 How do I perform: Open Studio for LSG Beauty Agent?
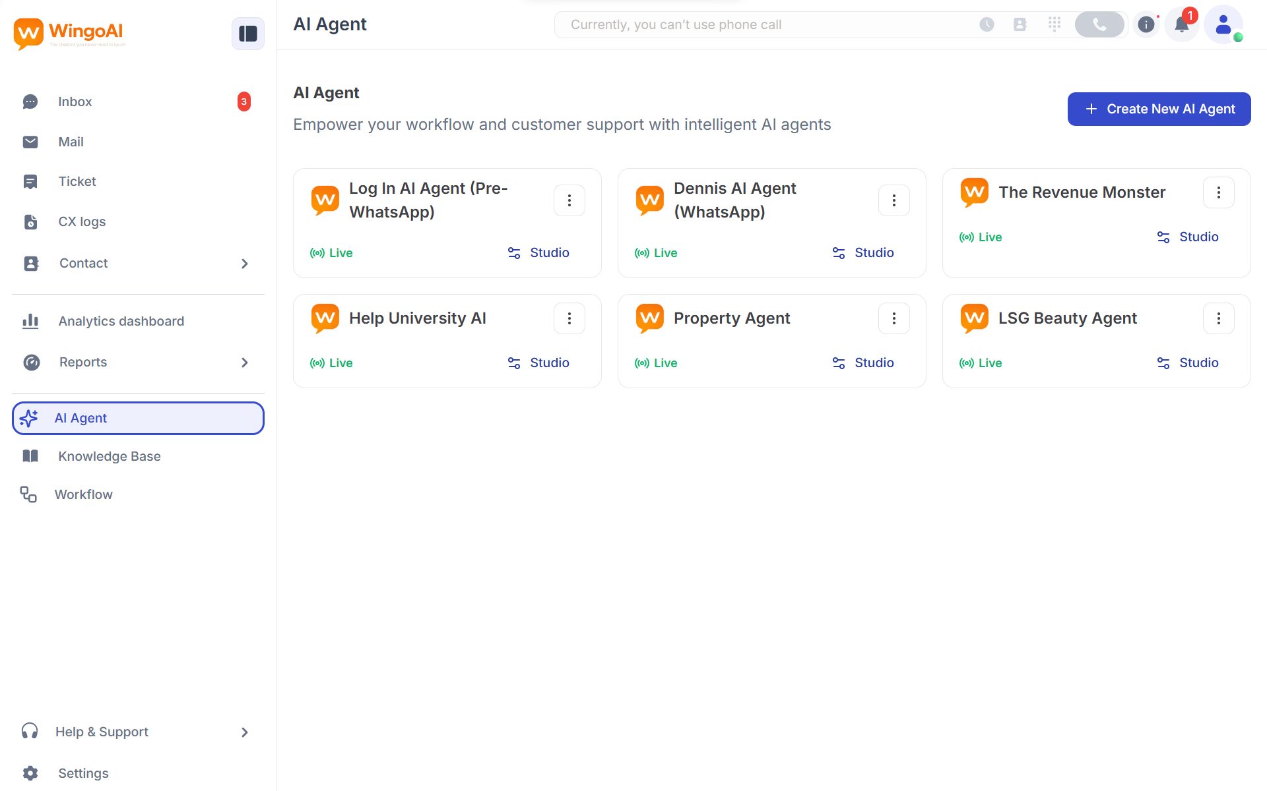point(1188,363)
